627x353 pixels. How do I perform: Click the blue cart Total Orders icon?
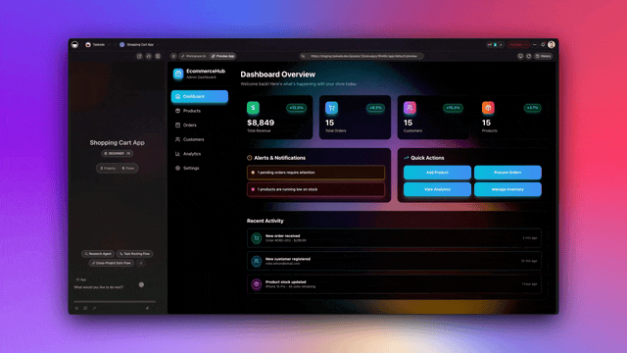click(x=331, y=108)
